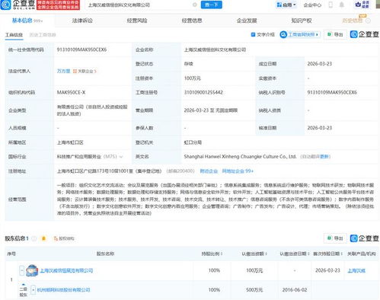380x300 pixels.
Task: Switch to the 经营风险 tab
Action: click(x=137, y=21)
